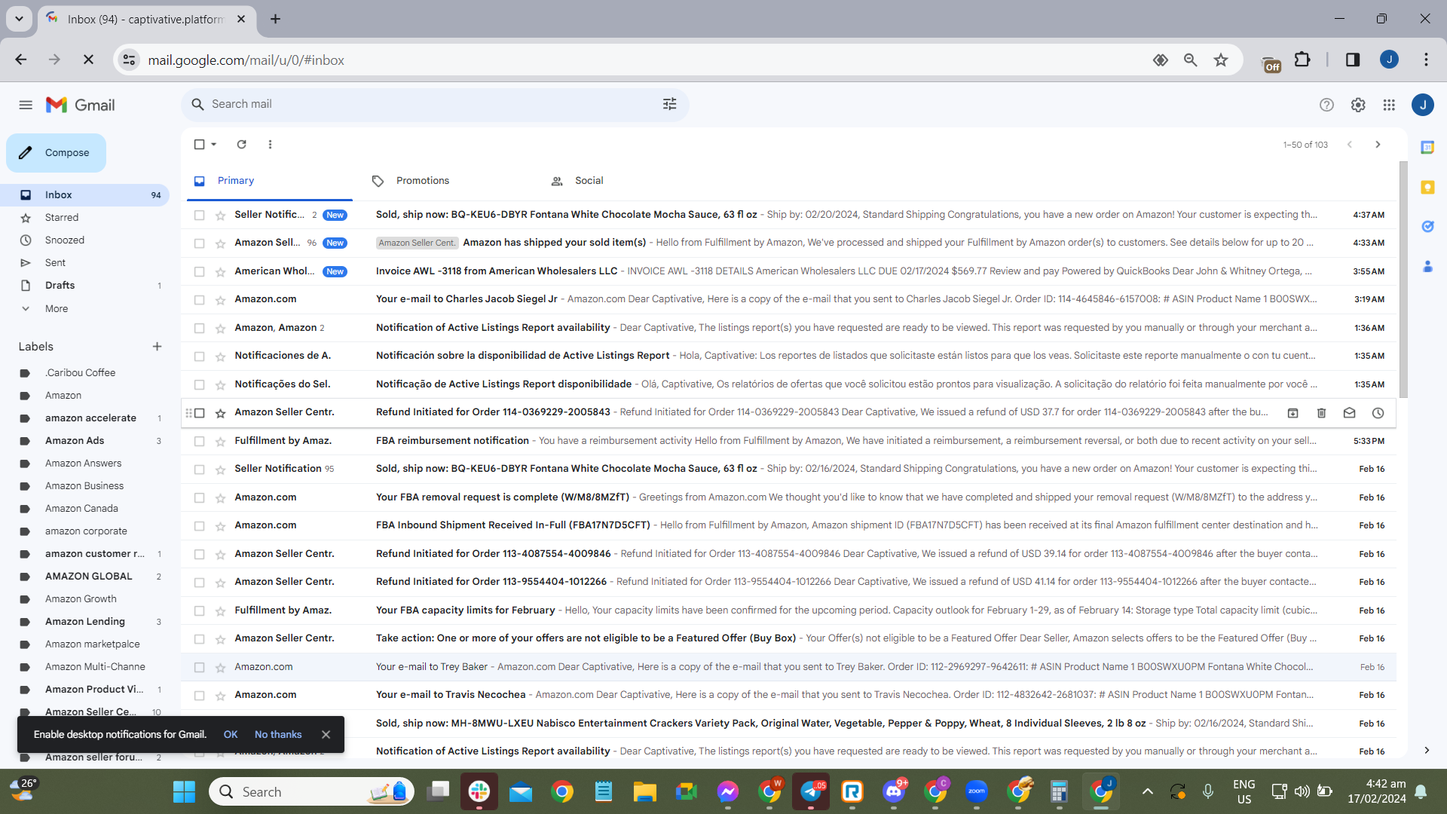Create a new label with plus icon
The height and width of the screenshot is (814, 1447).
pyautogui.click(x=157, y=347)
